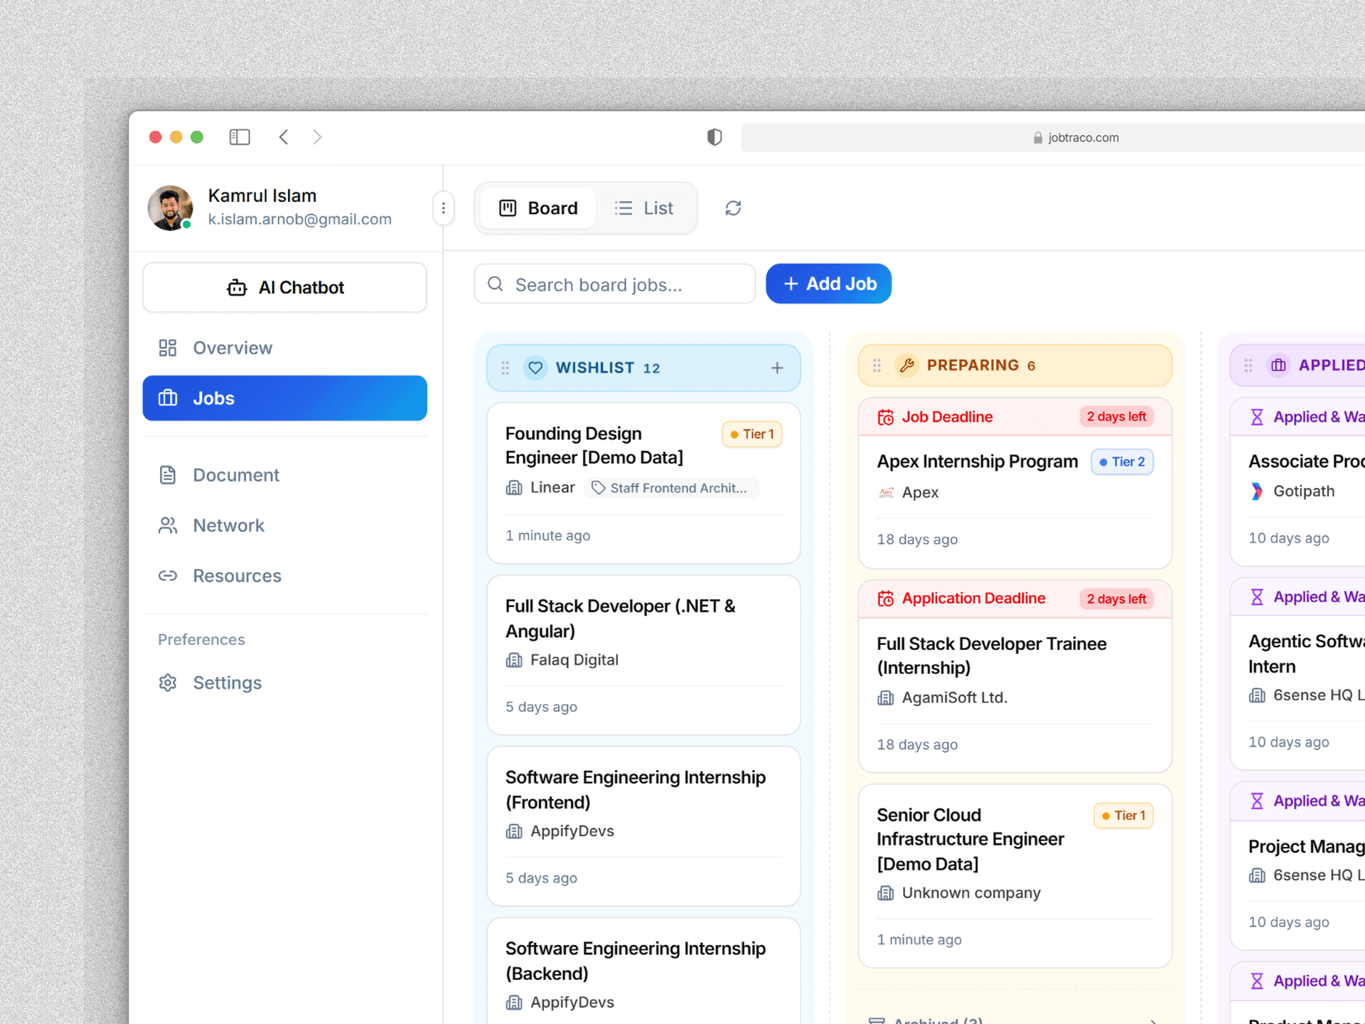Click Unknown company building icon
The height and width of the screenshot is (1024, 1365).
tap(886, 893)
